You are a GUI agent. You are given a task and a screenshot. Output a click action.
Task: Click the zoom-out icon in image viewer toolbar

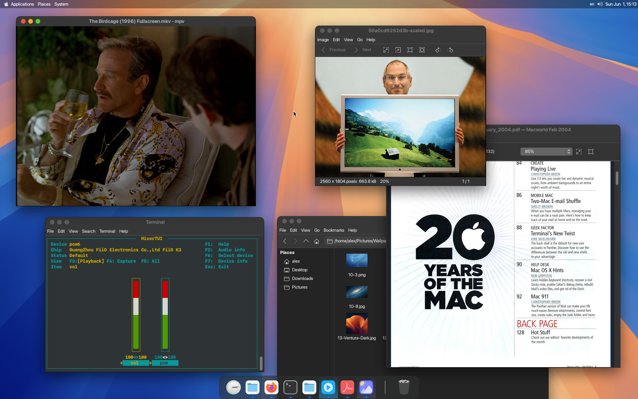click(x=398, y=50)
